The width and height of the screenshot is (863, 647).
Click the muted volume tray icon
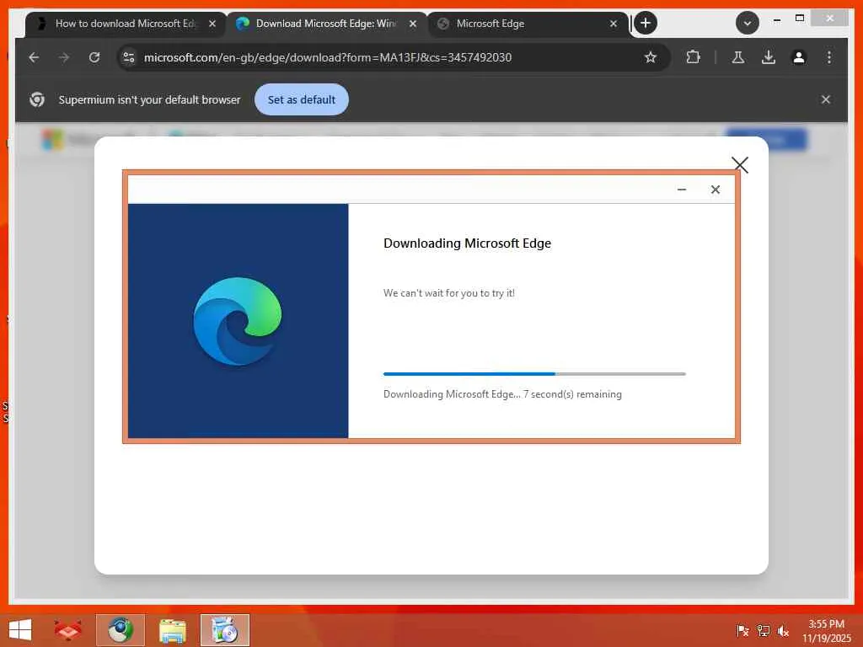(x=783, y=630)
